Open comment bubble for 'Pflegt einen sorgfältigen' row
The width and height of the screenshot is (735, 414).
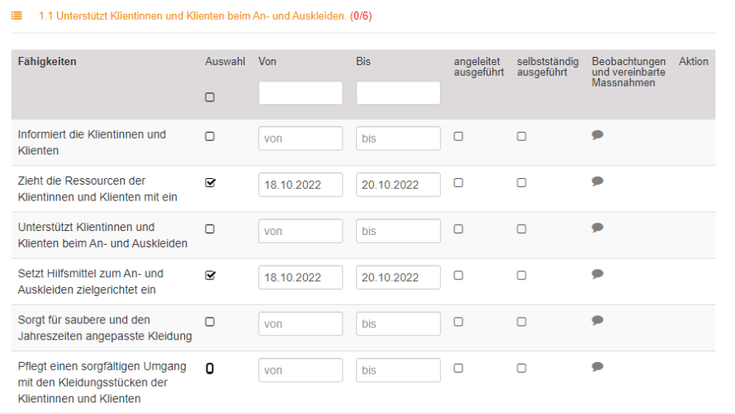point(598,366)
